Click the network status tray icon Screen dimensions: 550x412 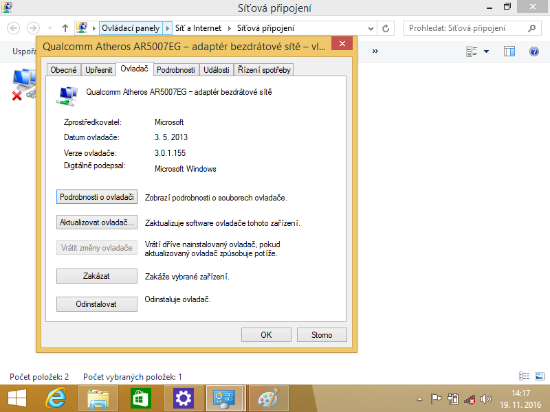[x=470, y=399]
